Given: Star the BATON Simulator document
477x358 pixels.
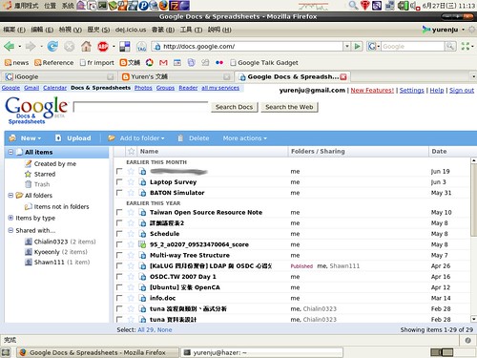Looking at the screenshot, I should pyautogui.click(x=131, y=193).
